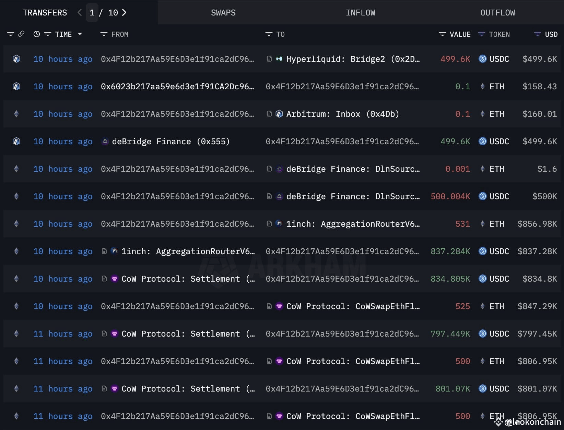Open the TOKEN column filter
564x430 pixels.
tap(482, 34)
